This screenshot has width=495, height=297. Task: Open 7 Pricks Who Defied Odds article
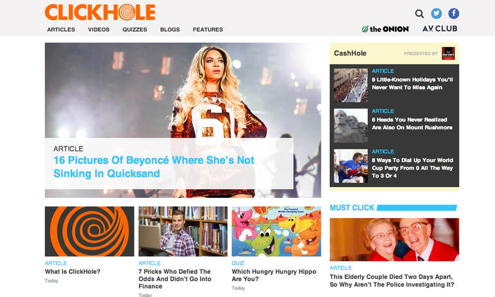(x=175, y=279)
